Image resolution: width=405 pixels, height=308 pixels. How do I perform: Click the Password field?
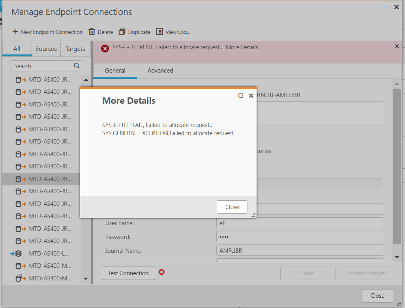tap(299, 237)
